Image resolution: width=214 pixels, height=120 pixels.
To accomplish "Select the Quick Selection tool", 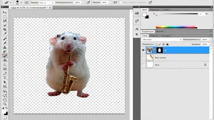I will pos(5,25).
